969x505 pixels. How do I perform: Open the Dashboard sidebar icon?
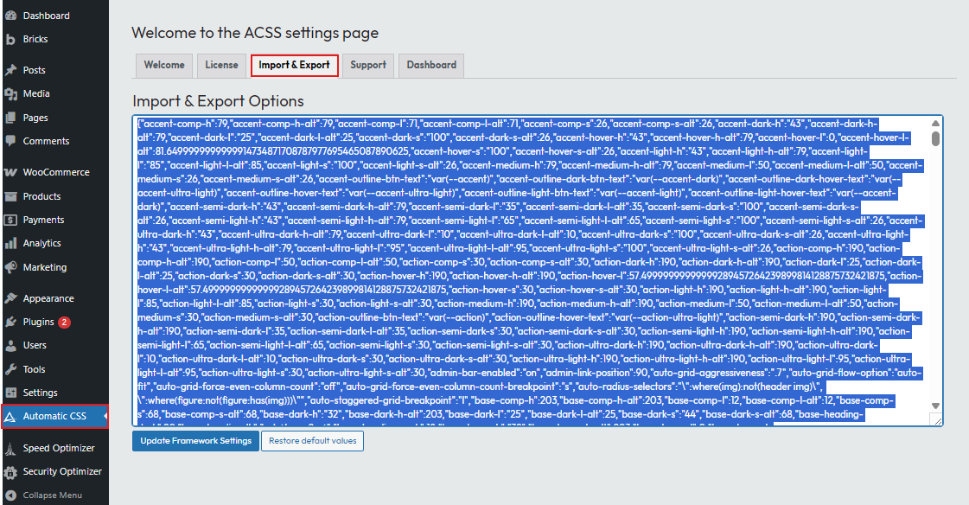point(10,16)
